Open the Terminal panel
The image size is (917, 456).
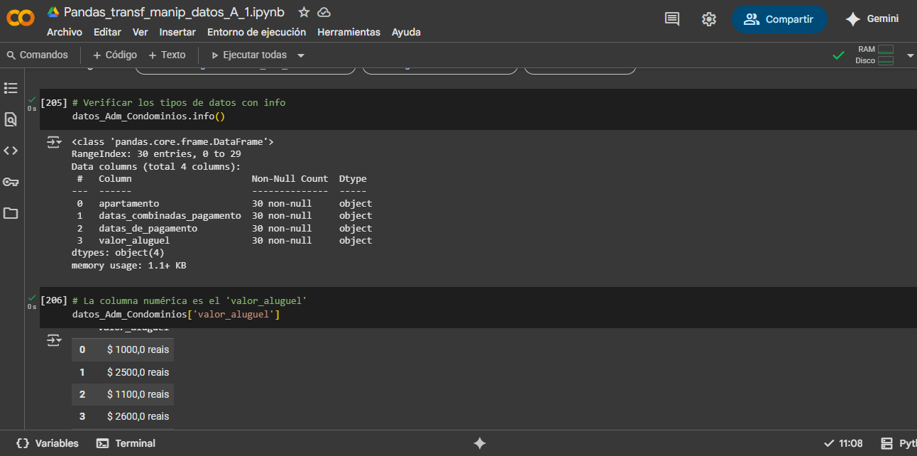point(126,443)
